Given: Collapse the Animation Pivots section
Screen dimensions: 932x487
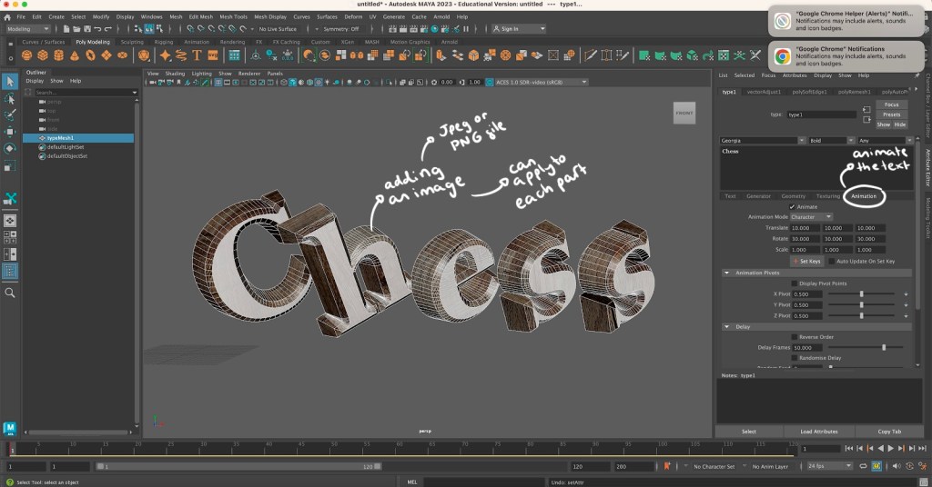Looking at the screenshot, I should click(x=726, y=273).
